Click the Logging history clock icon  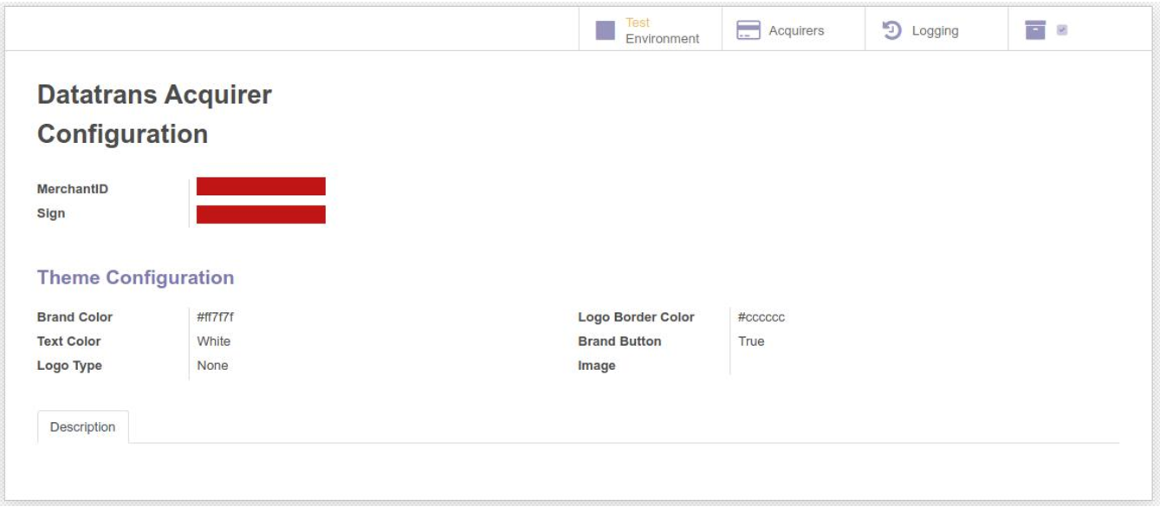(892, 30)
